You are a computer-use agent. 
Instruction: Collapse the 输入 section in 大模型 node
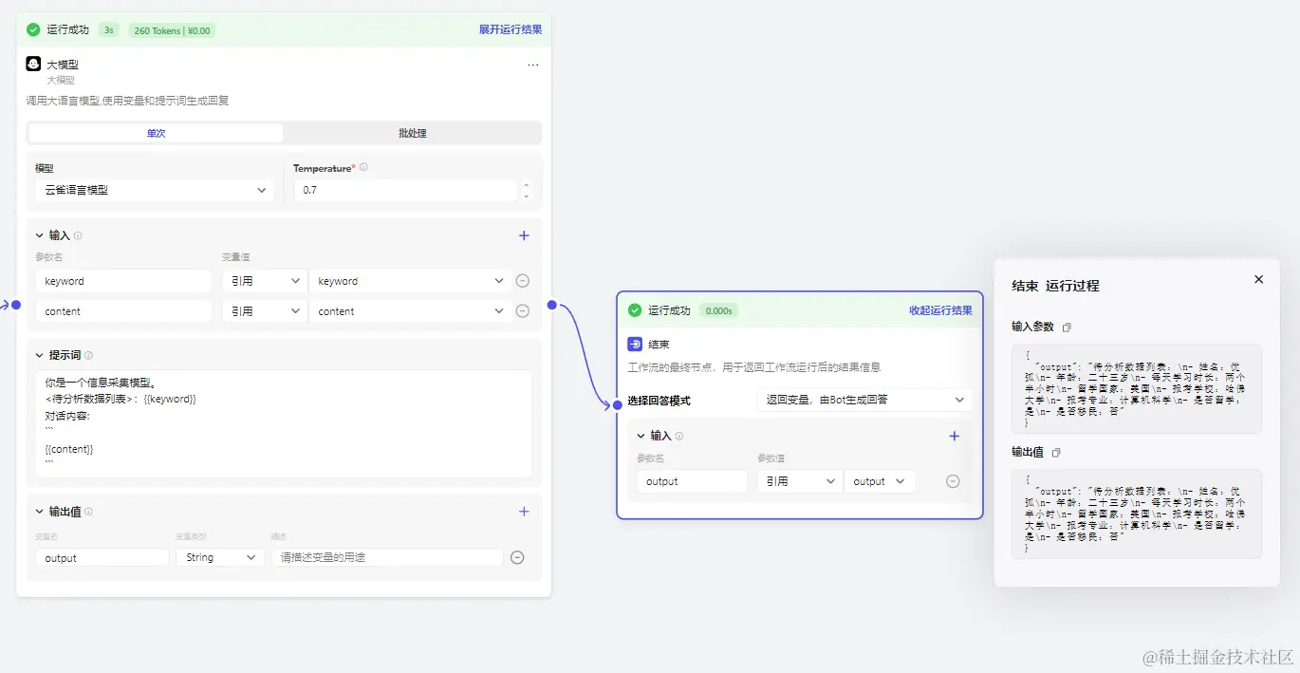[x=40, y=235]
